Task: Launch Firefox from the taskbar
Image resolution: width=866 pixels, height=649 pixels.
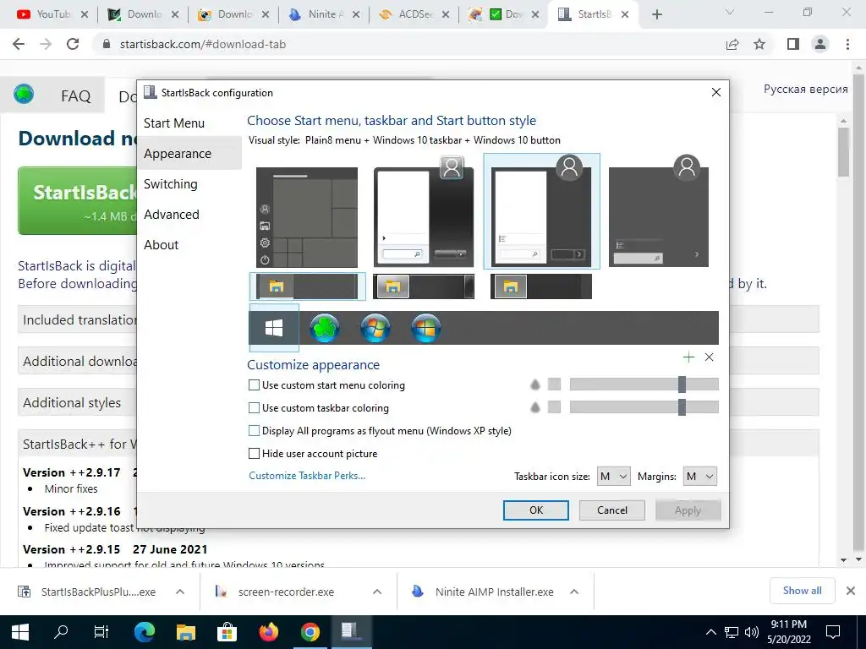Action: pos(269,632)
